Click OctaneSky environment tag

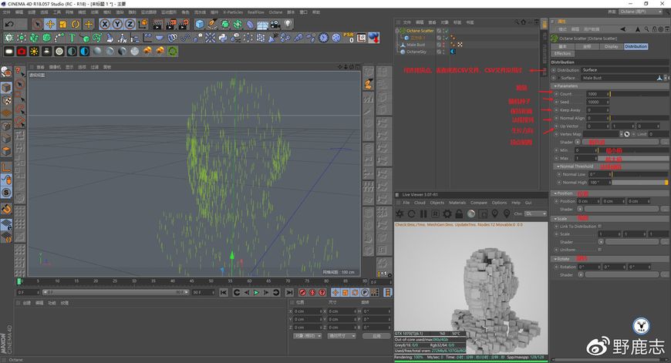452,52
